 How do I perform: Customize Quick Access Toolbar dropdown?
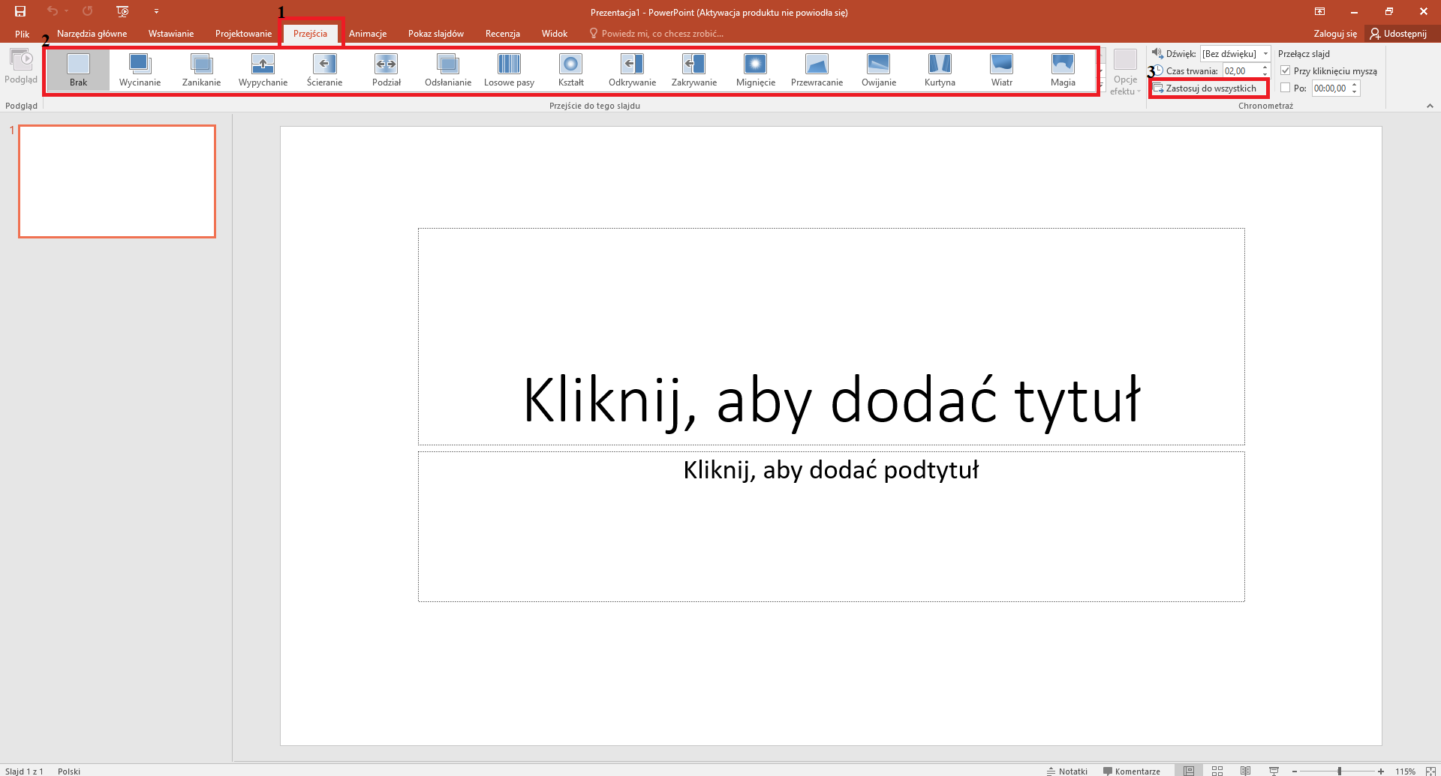click(x=156, y=11)
